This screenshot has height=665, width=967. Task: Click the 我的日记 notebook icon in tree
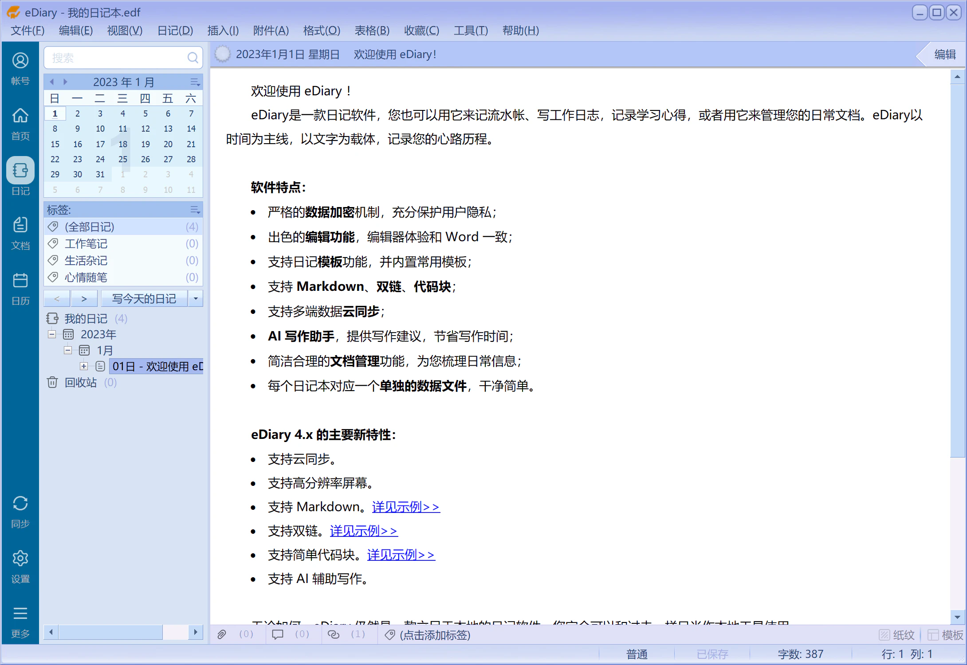click(x=52, y=318)
